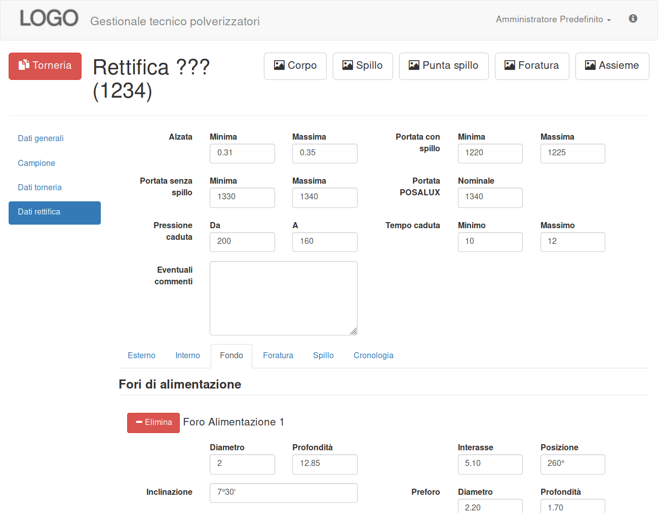Switch to the Cronologia tab

[373, 356]
